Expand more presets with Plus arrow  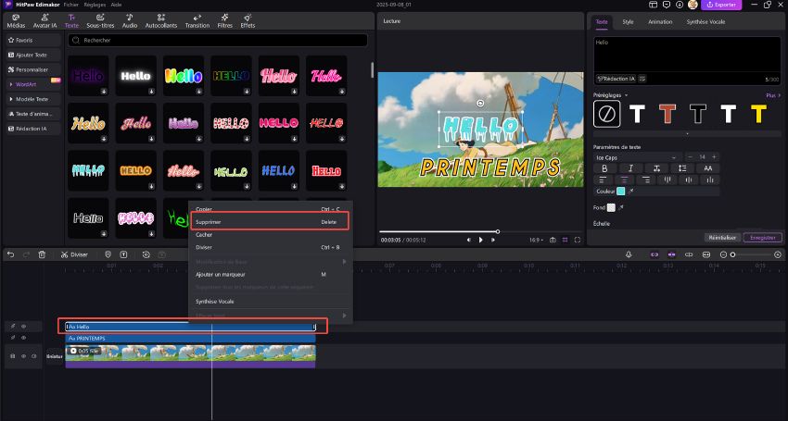click(x=773, y=95)
